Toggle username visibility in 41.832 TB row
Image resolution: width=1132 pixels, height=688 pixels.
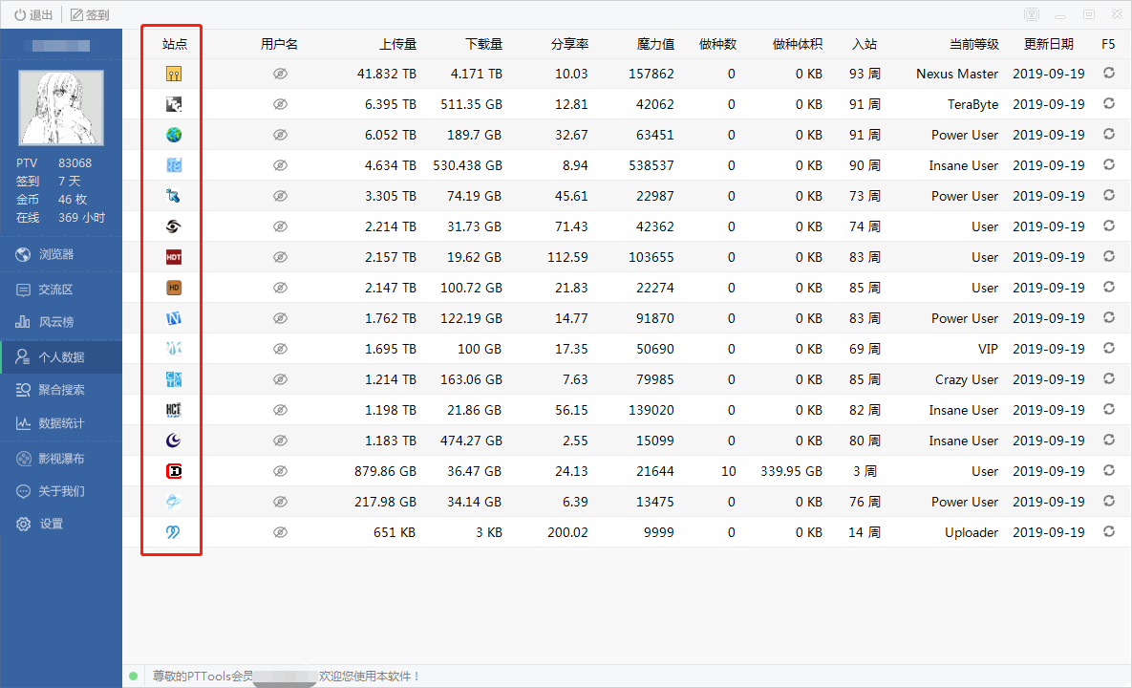280,74
